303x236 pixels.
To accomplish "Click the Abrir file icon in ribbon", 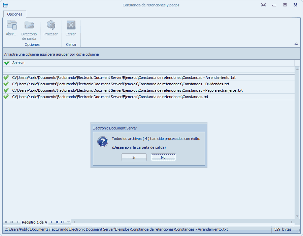I will (x=12, y=26).
